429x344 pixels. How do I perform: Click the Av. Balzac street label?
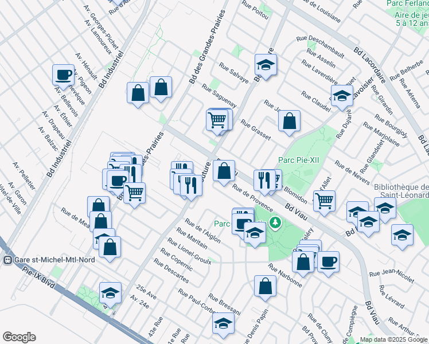48,139
